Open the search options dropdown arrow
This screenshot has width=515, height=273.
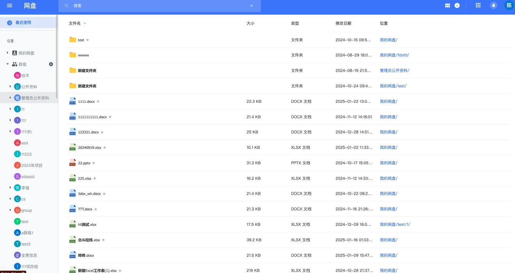(252, 6)
